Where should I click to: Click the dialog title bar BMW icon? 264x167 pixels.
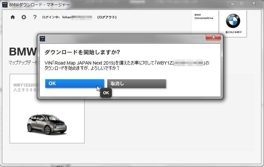coord(42,39)
